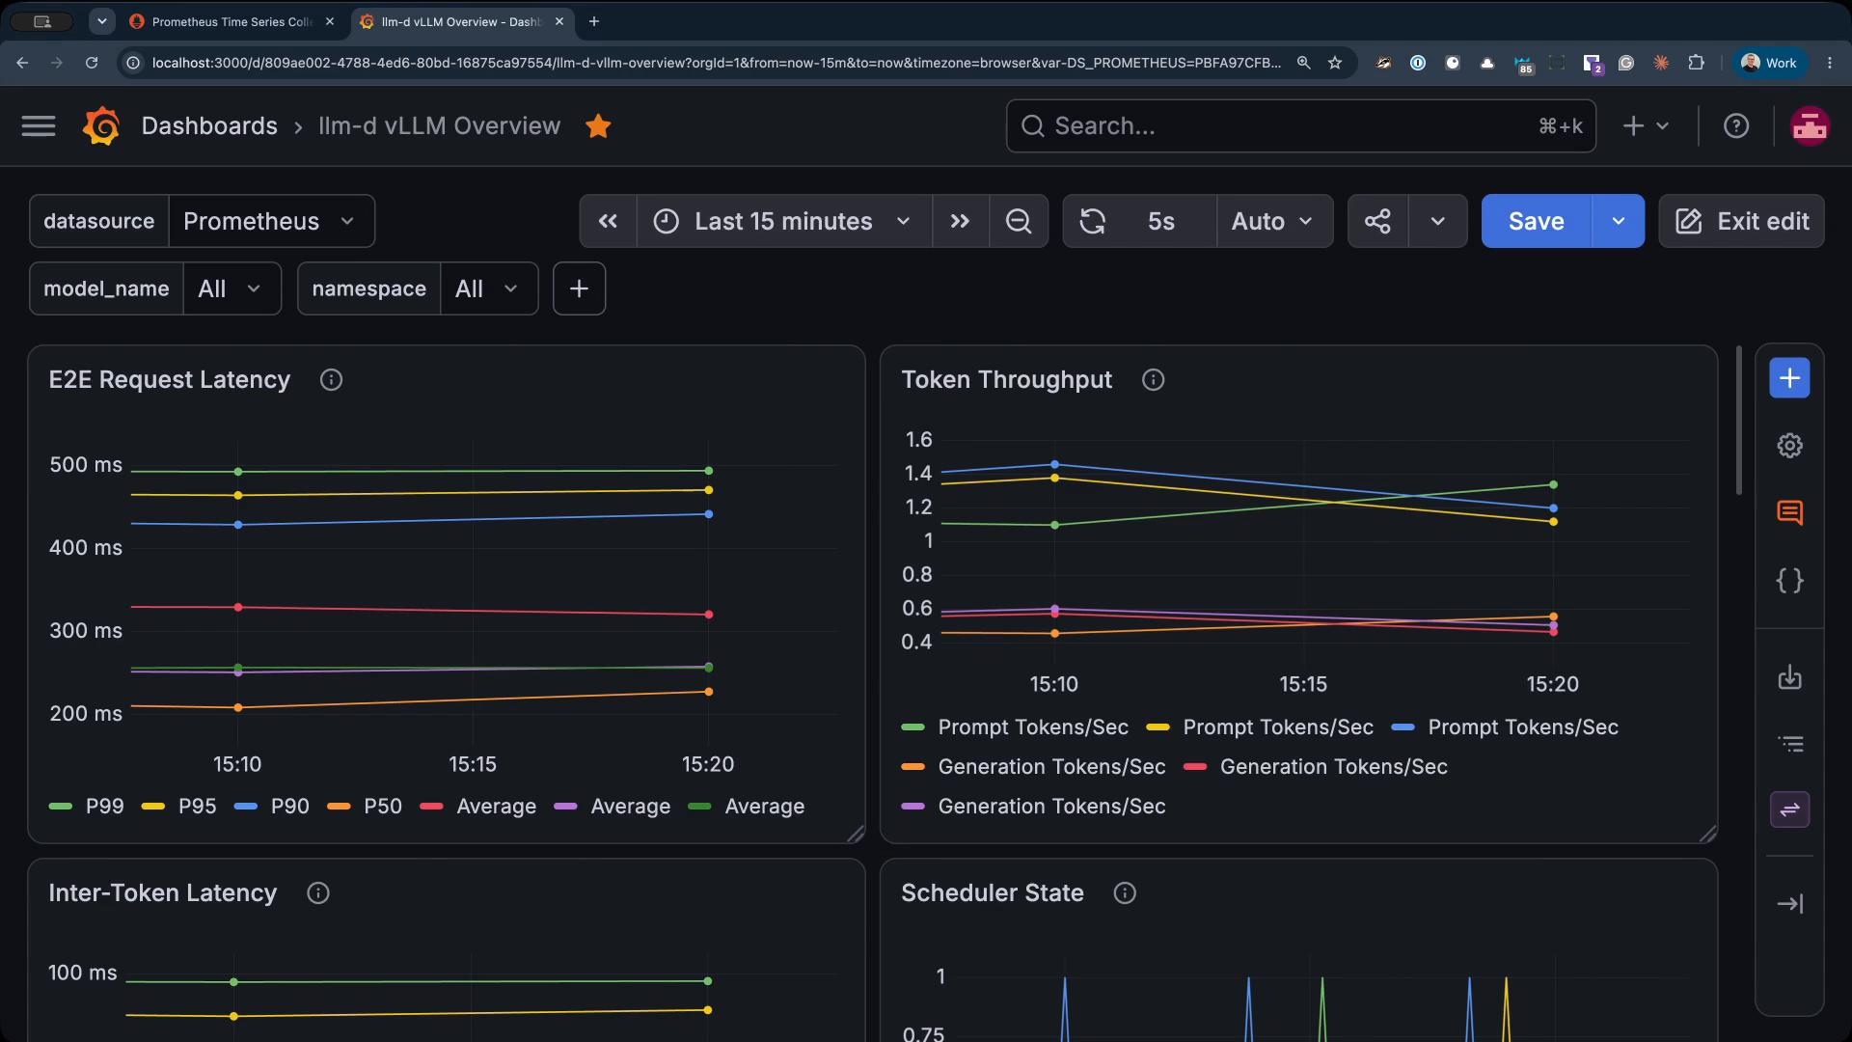
Task: Unstar the llm-d vLLM Overview dashboard
Action: coord(598,126)
